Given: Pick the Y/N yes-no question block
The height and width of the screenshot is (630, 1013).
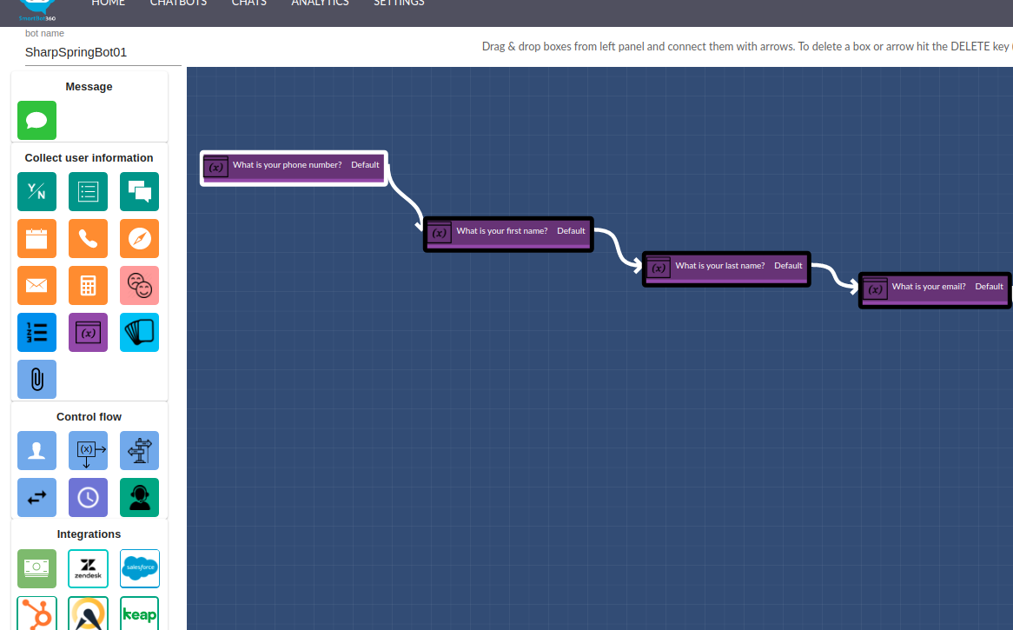Looking at the screenshot, I should 36,191.
